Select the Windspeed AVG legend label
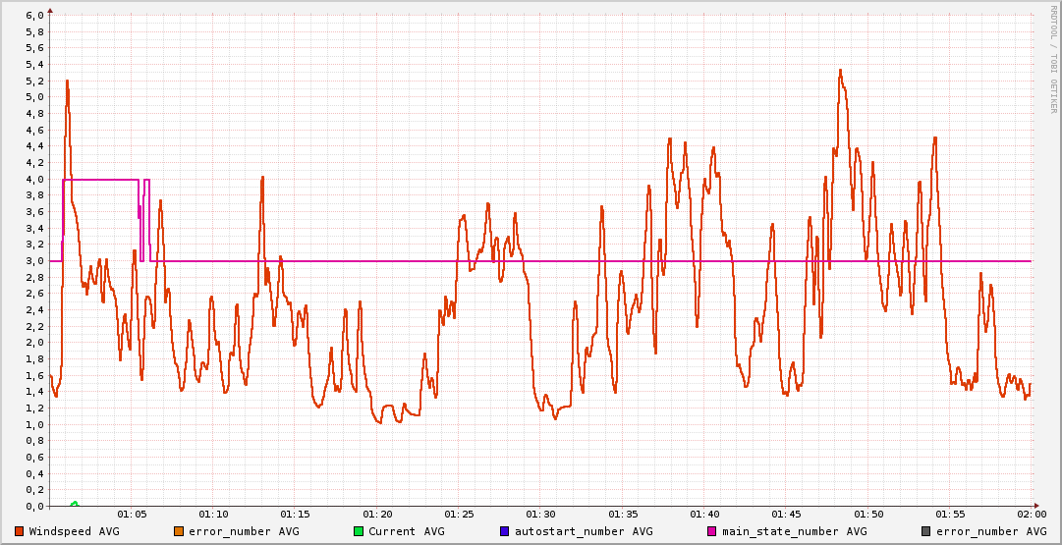1062x545 pixels. coord(75,531)
